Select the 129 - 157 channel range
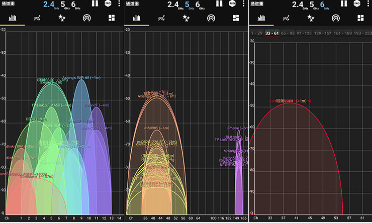 [x=322, y=33]
